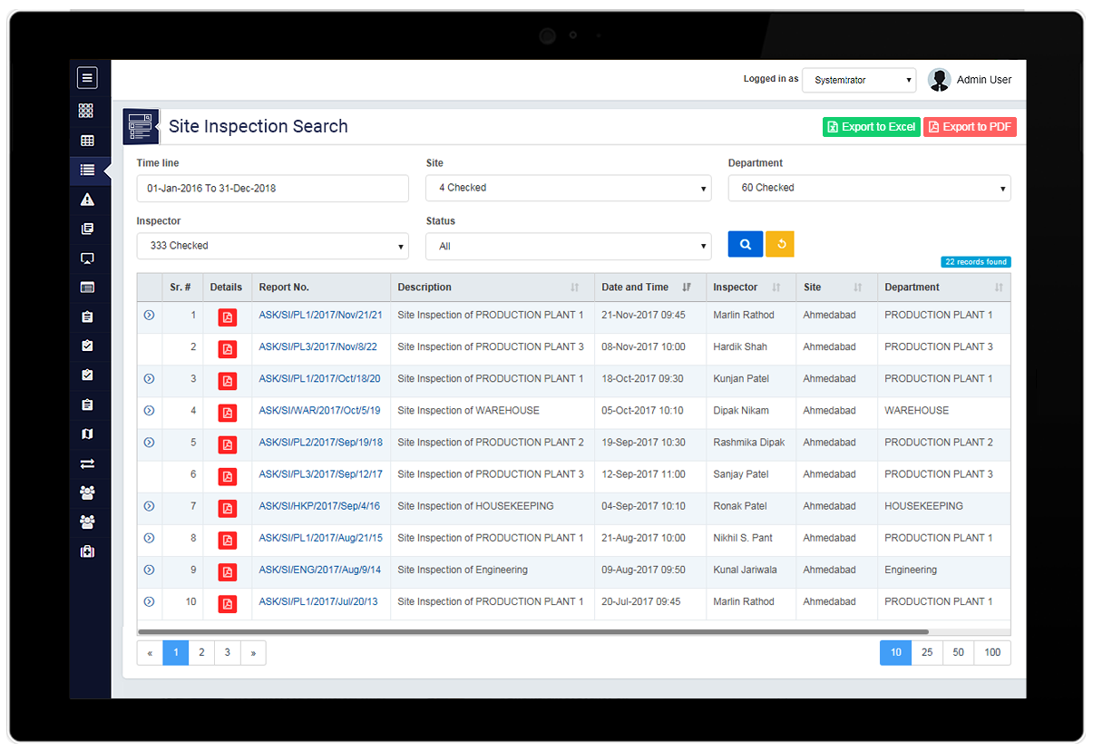Open the Department dropdown showing 60 Checked
This screenshot has width=1093, height=751.
tap(869, 188)
